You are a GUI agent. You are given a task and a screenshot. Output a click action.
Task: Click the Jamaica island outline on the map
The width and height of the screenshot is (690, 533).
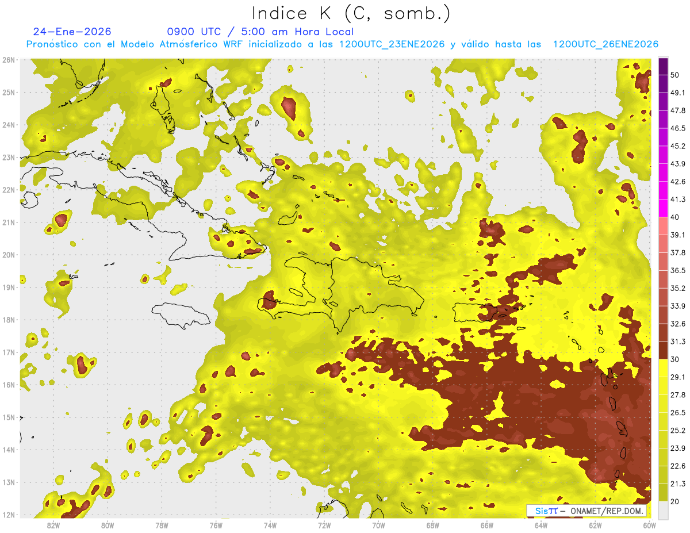[x=181, y=316]
